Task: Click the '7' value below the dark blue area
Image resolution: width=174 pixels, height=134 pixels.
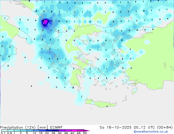Action: point(51,30)
